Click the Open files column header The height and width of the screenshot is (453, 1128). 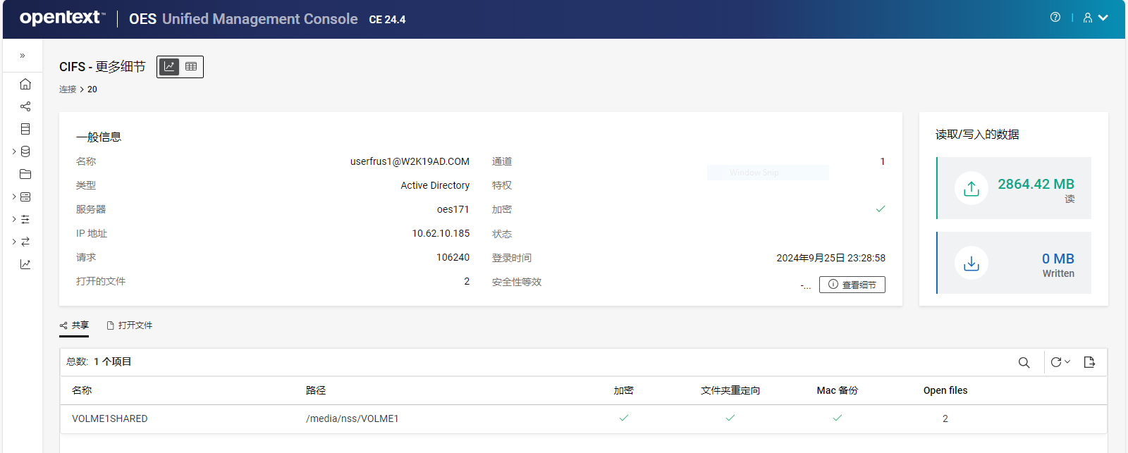pos(945,390)
